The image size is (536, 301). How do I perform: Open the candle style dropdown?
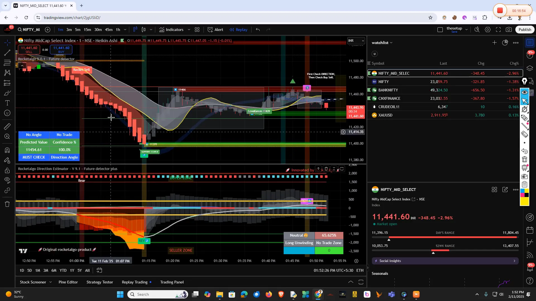coord(151,29)
